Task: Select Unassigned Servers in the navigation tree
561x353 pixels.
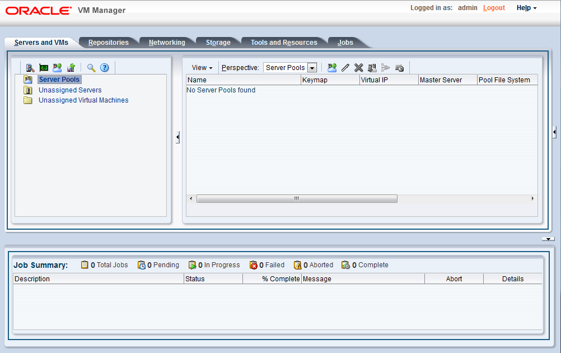Action: (x=70, y=90)
